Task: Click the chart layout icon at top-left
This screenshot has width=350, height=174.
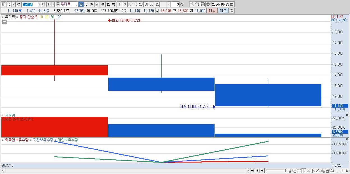Action: (x=3, y=4)
